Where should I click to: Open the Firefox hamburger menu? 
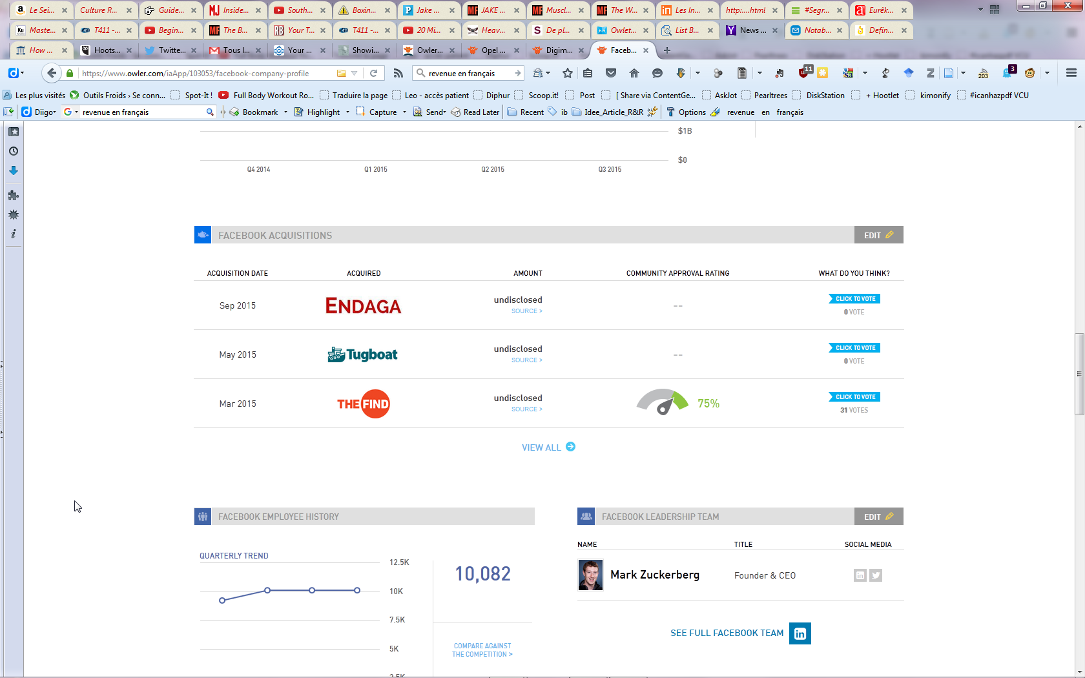pos(1071,73)
